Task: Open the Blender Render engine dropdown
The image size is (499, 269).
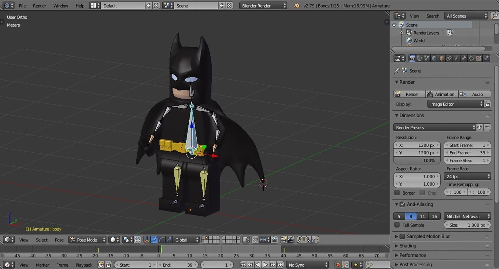Action: coord(263,6)
